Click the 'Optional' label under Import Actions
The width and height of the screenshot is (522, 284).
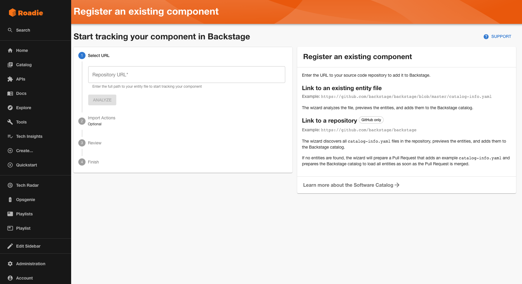tap(95, 124)
